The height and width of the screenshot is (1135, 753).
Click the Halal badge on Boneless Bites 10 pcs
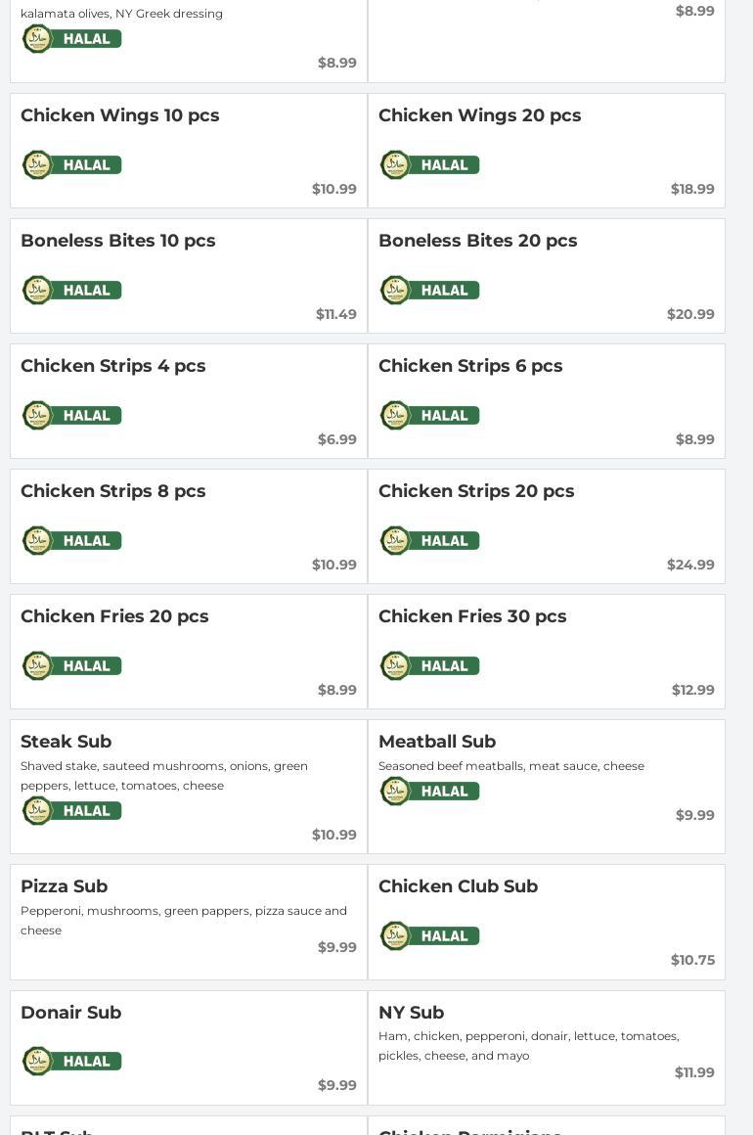(72, 290)
